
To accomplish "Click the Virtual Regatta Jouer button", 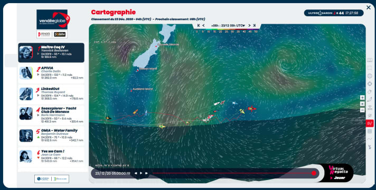I will 338,173.
